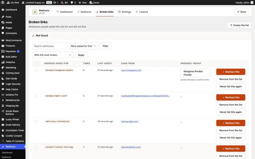Open the Most asked for first dropdown
The width and height of the screenshot is (255, 159).
84,46
